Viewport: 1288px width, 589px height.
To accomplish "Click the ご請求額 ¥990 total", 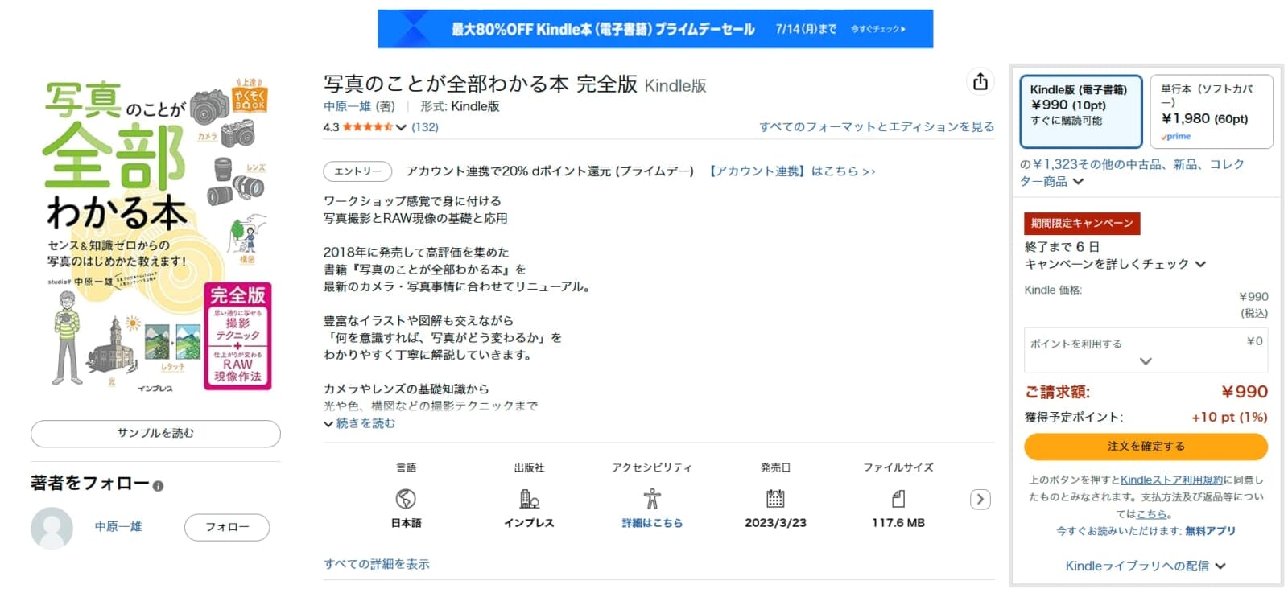I will 1146,392.
